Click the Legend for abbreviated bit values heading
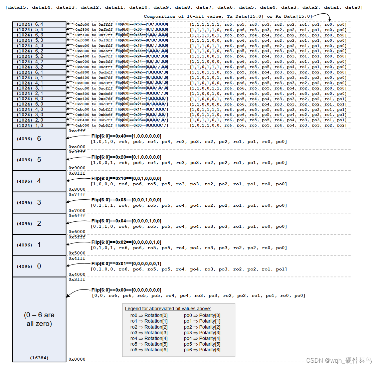377x367 pixels. coord(168,309)
